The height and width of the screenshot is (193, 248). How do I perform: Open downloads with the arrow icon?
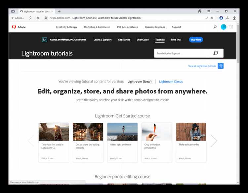point(234,18)
